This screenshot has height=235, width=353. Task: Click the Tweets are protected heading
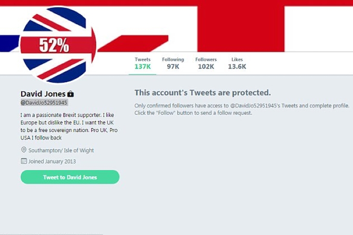[202, 92]
